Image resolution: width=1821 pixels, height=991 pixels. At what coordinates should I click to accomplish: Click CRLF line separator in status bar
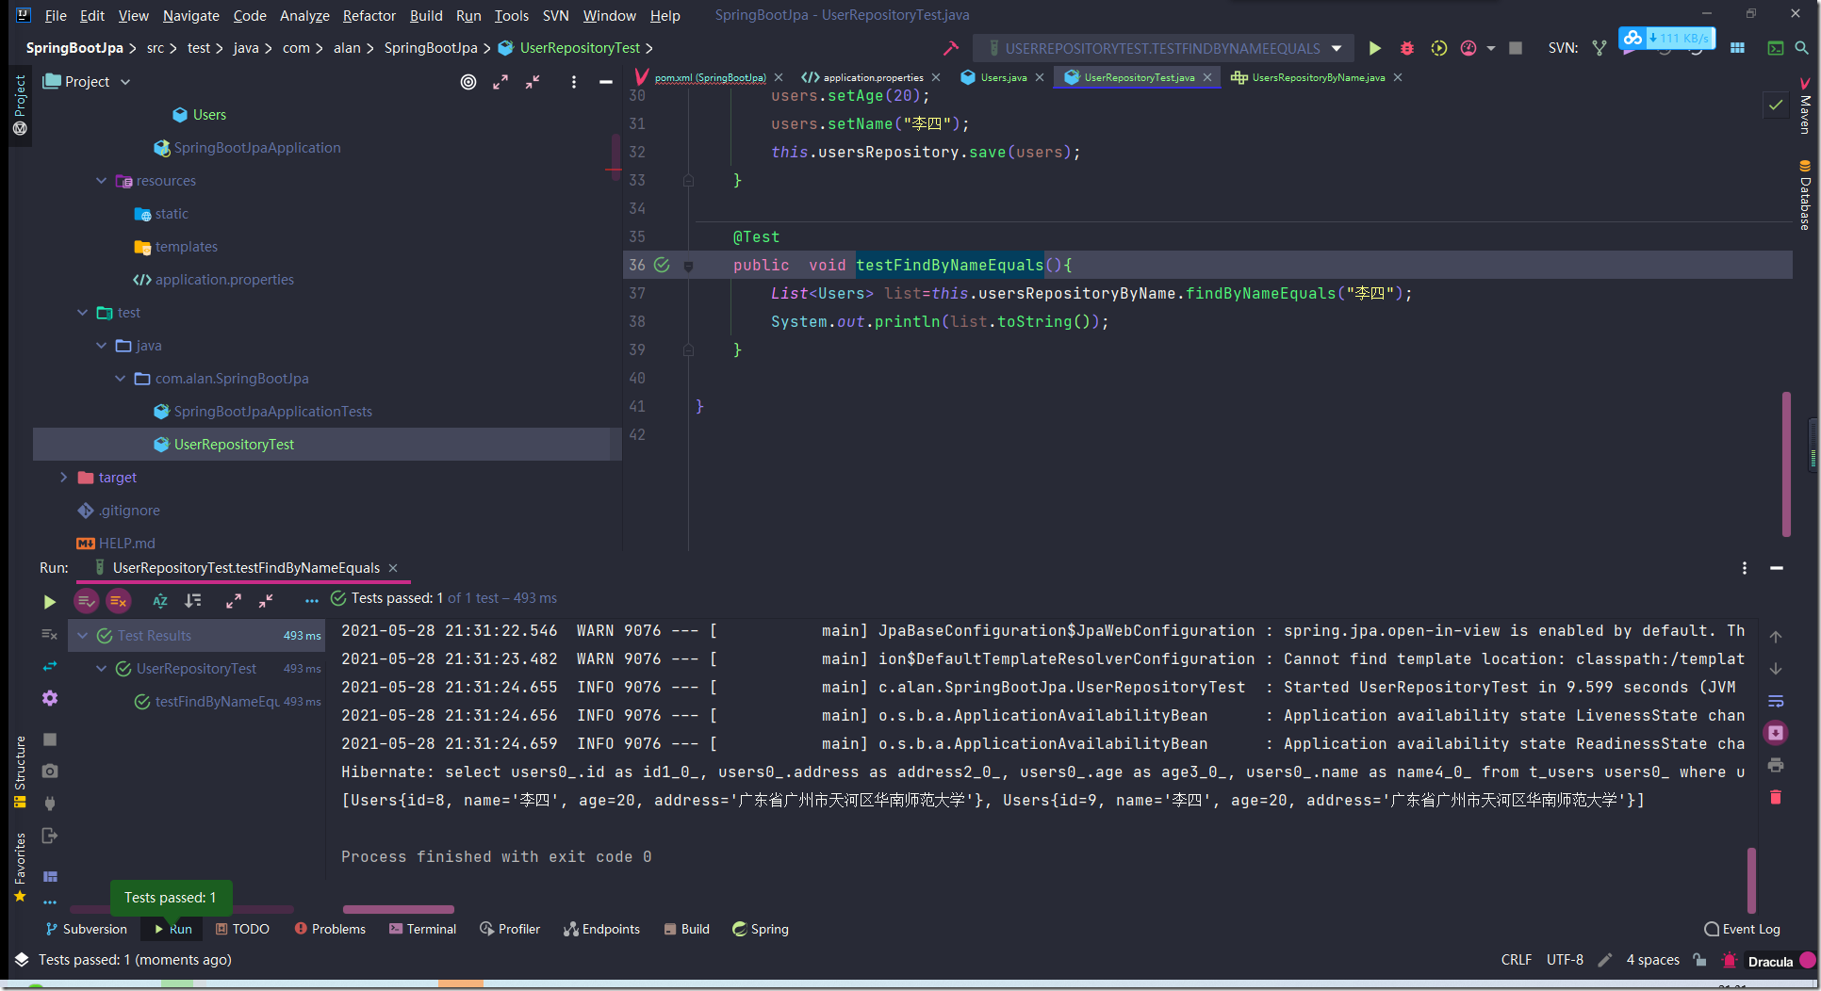tap(1516, 960)
